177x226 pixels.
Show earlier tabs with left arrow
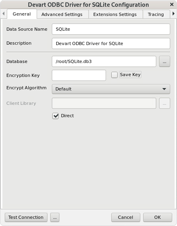4,14
